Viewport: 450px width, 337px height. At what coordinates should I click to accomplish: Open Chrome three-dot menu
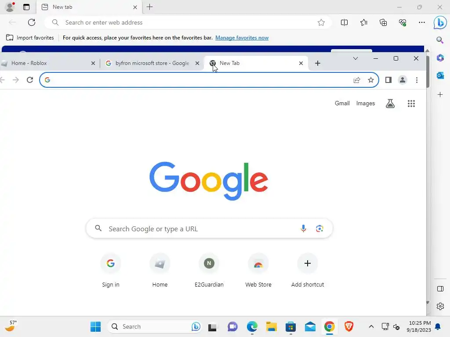(x=417, y=80)
